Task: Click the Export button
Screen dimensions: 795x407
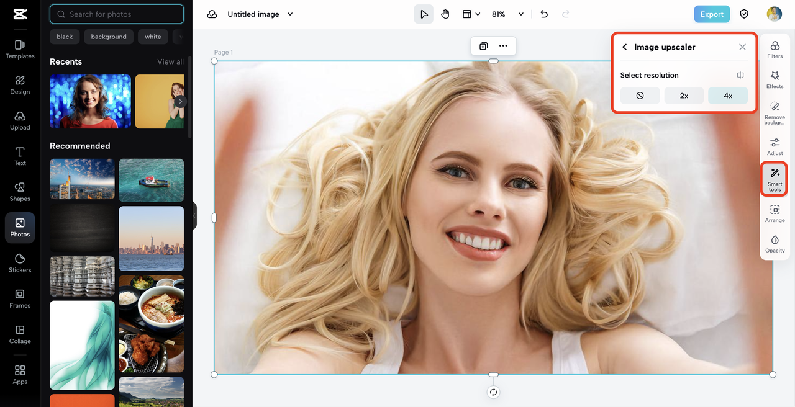Action: click(x=712, y=14)
